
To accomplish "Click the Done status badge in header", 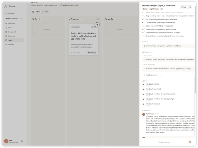I will pos(145,9).
